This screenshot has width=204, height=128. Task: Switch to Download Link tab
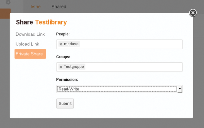[30, 34]
